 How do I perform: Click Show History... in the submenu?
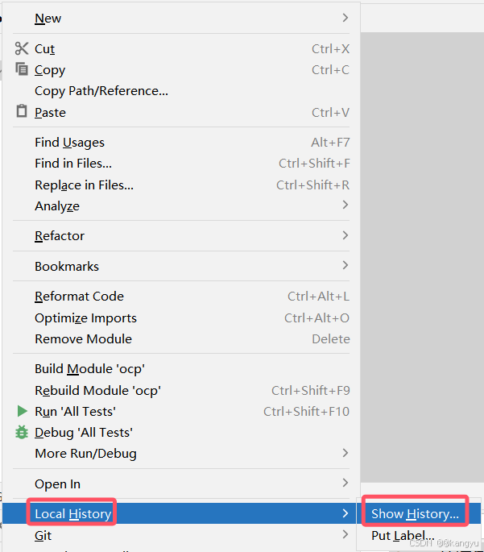point(419,513)
